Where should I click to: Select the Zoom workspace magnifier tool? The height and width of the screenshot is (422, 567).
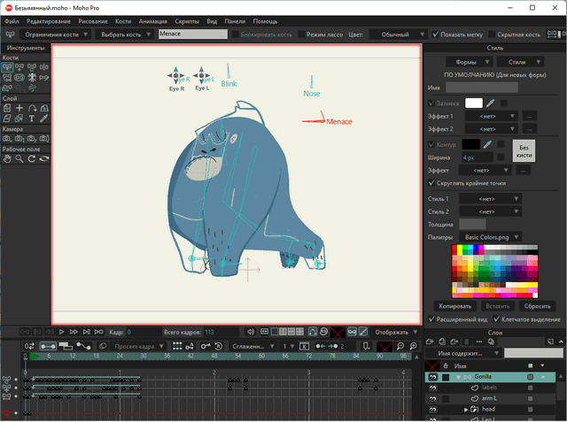pos(19,157)
